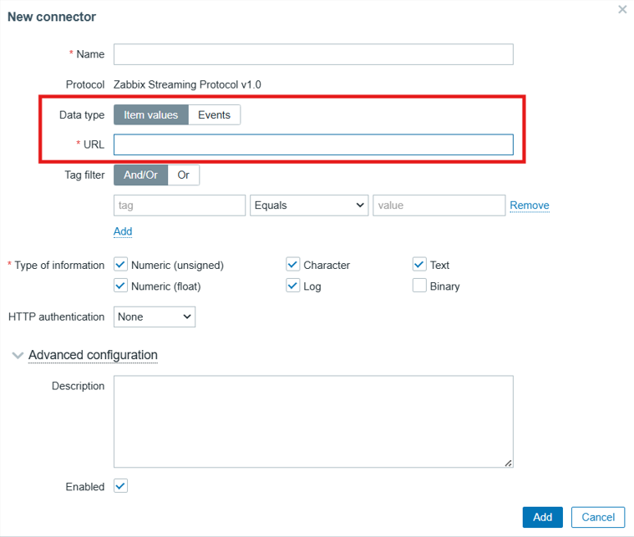The width and height of the screenshot is (634, 537).
Task: Select Or tag filter mode
Action: point(183,175)
